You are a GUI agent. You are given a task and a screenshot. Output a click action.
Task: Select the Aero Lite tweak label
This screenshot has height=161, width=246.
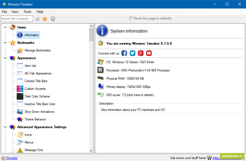(x=30, y=66)
